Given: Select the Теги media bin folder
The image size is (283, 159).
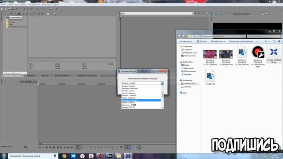Looking at the screenshot, I should 11,24.
